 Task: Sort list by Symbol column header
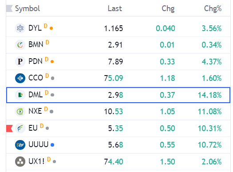coord(28,8)
